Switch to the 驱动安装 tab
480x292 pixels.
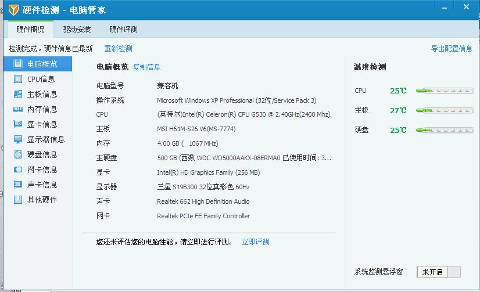[x=77, y=30]
